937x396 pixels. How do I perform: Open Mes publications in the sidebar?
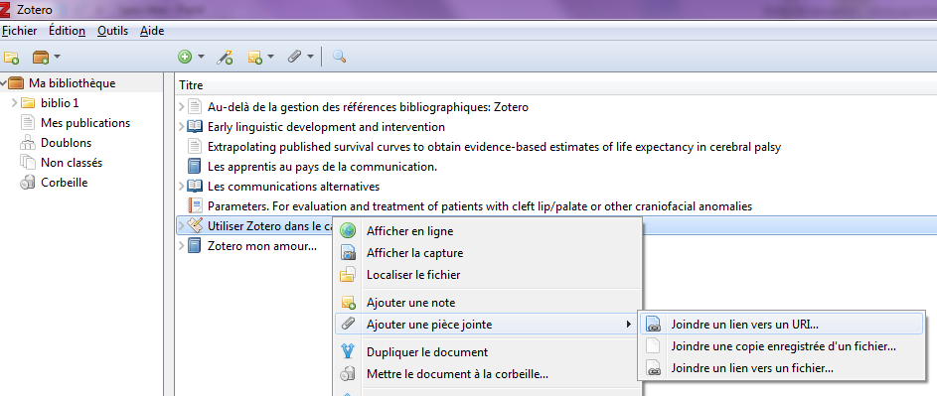pos(85,123)
